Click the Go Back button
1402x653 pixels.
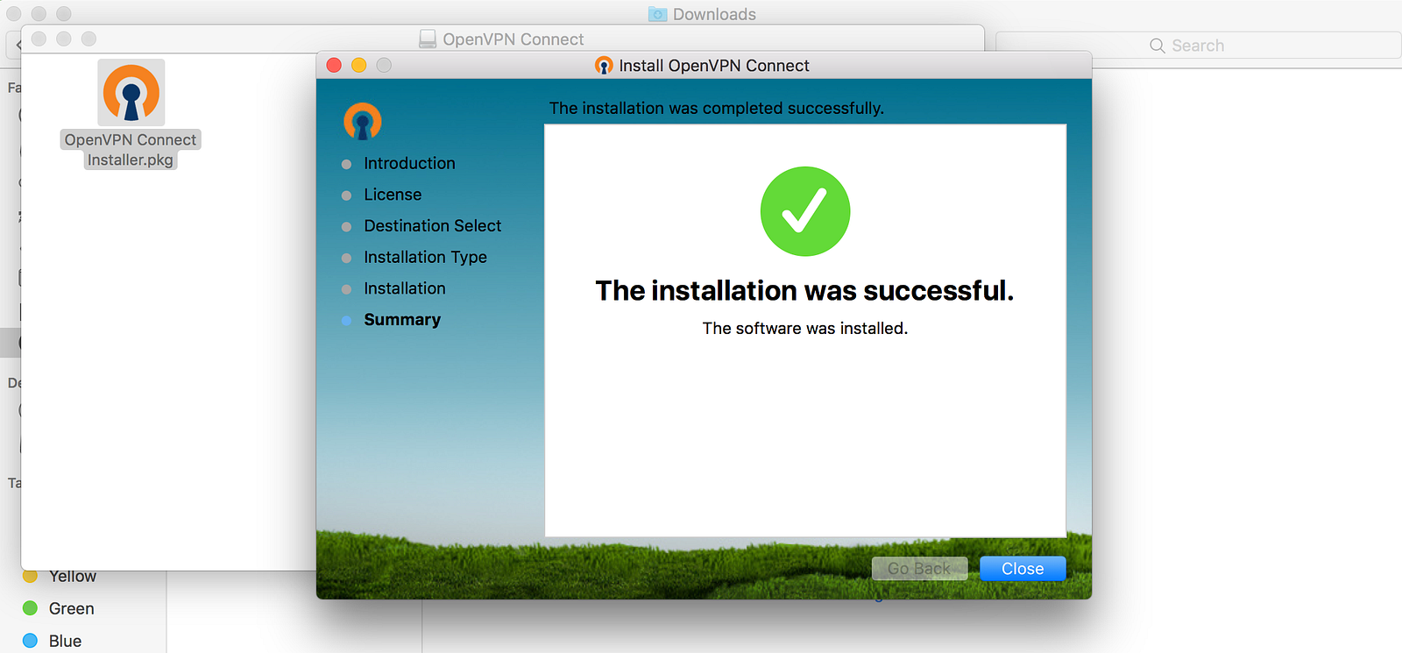(919, 569)
